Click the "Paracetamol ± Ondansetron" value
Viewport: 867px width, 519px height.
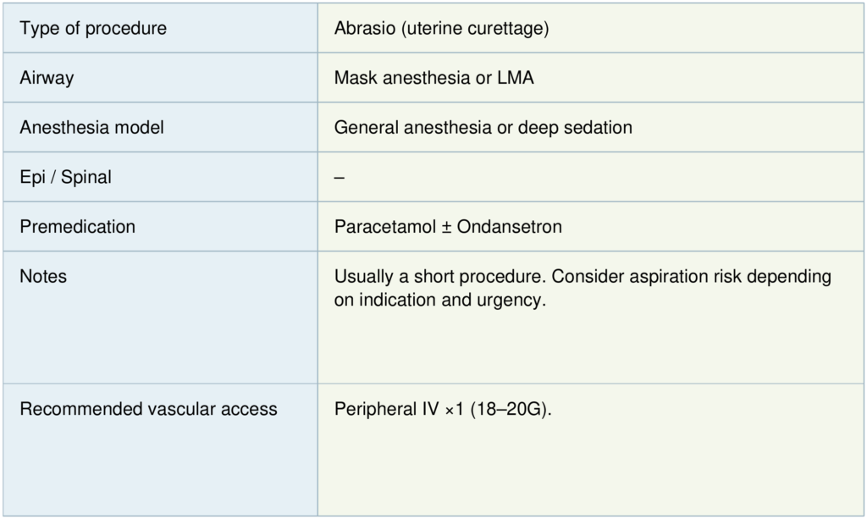pos(448,227)
